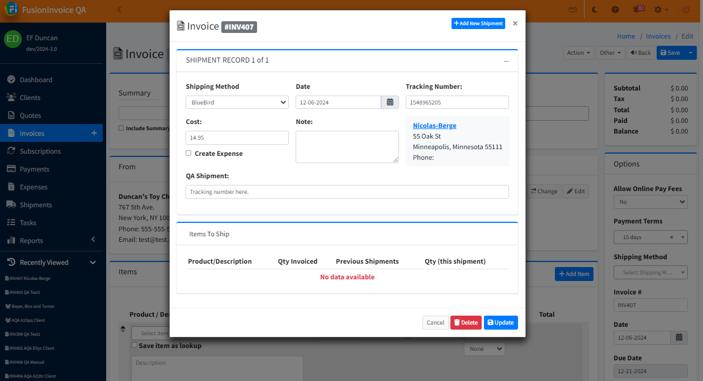Open the settings gear menu

[661, 9]
